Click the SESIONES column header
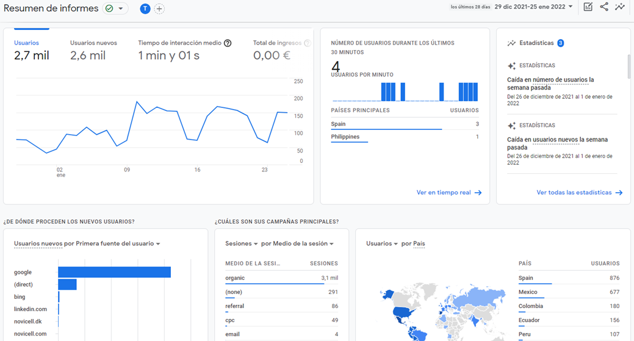The width and height of the screenshot is (634, 341). click(x=324, y=264)
